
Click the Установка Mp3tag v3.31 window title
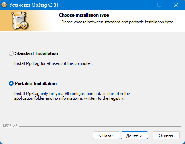pos(34,5)
